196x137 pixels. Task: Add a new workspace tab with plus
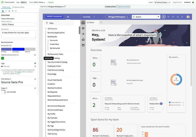(101, 22)
